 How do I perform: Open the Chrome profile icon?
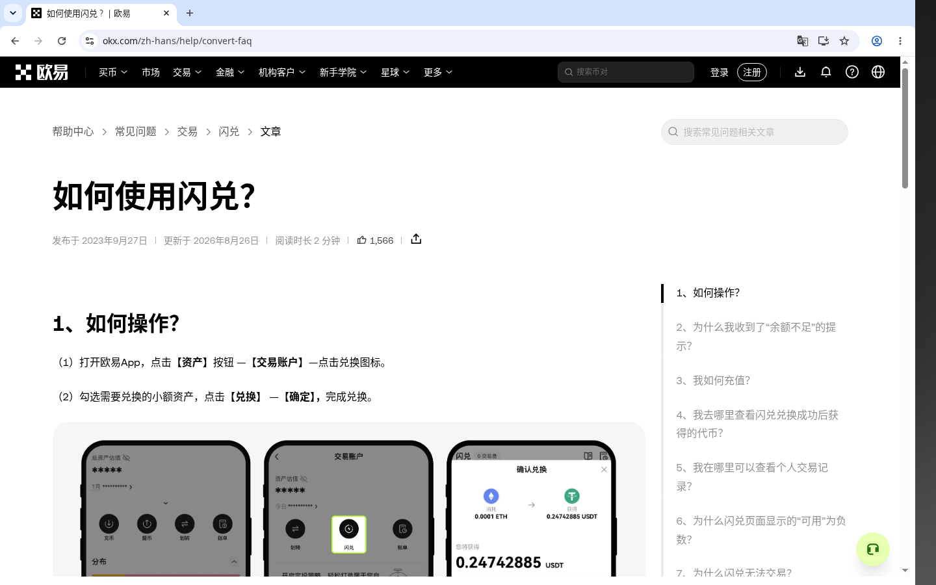877,41
